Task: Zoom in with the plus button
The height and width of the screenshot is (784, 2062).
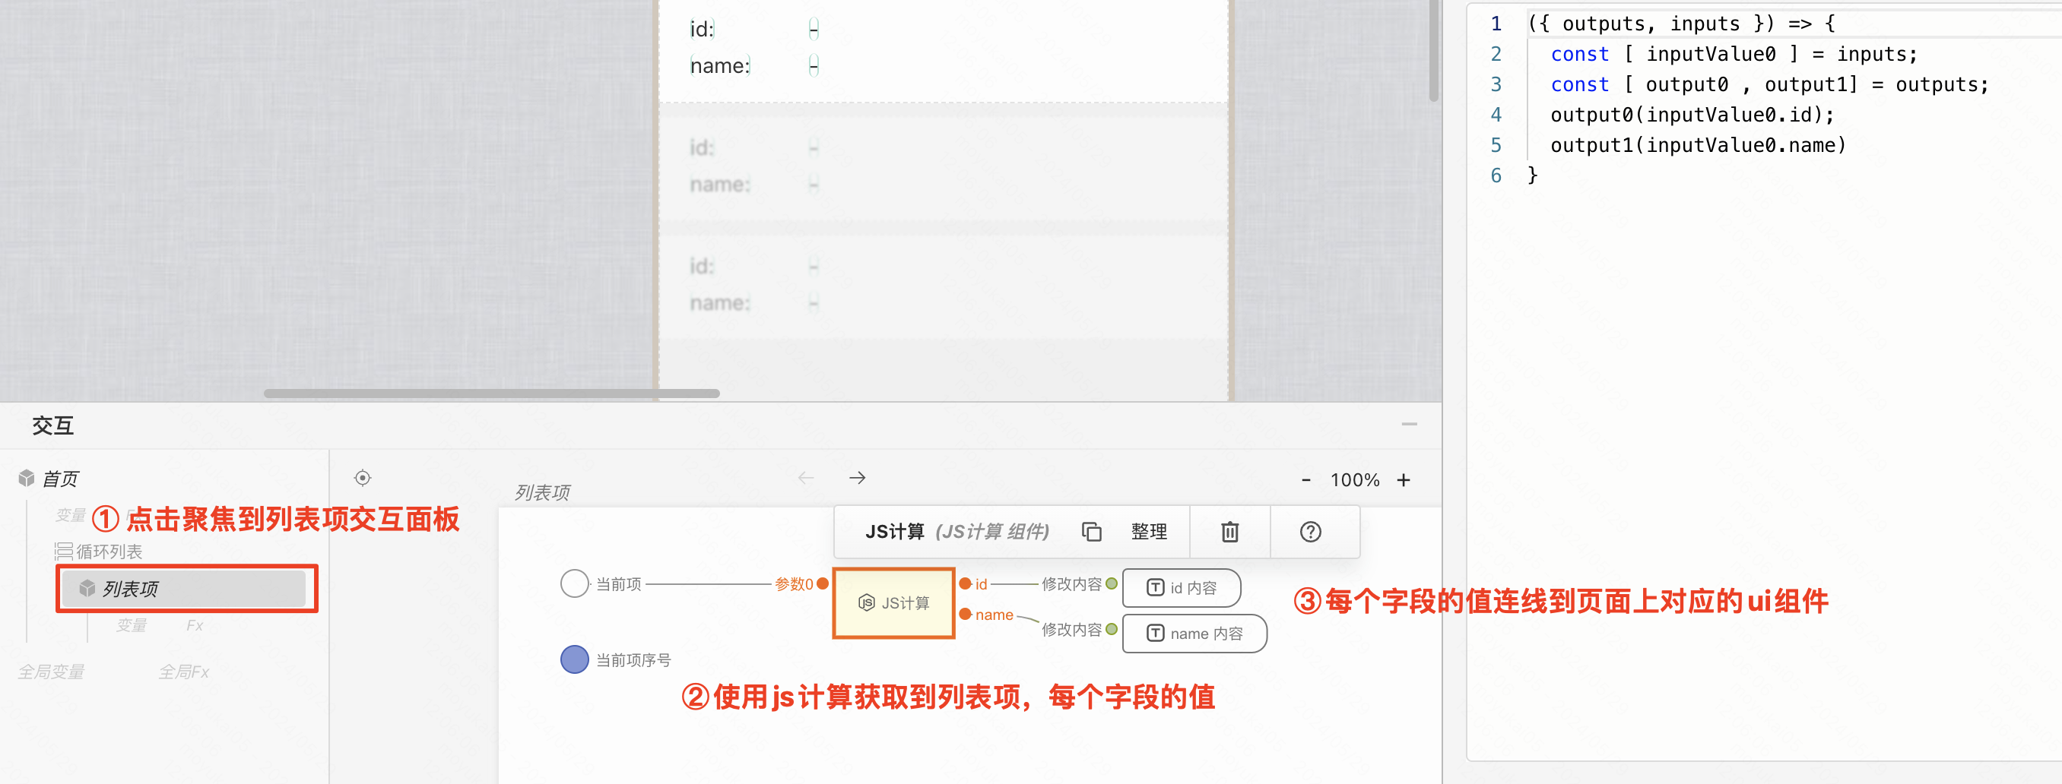Action: tap(1404, 480)
